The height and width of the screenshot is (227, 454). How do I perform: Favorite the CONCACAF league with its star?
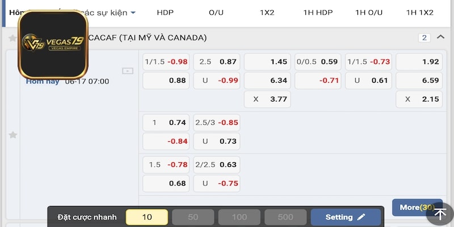pyautogui.click(x=12, y=38)
